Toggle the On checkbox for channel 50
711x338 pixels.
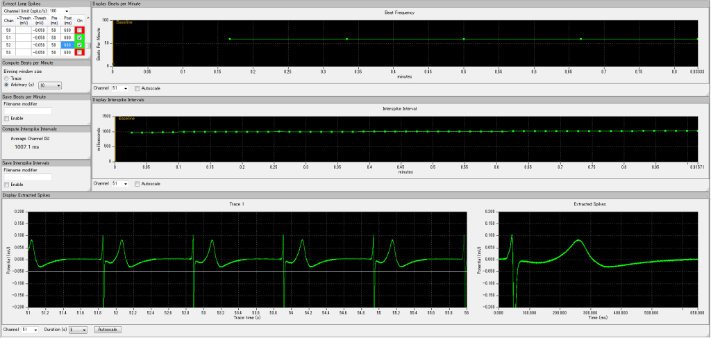point(80,30)
